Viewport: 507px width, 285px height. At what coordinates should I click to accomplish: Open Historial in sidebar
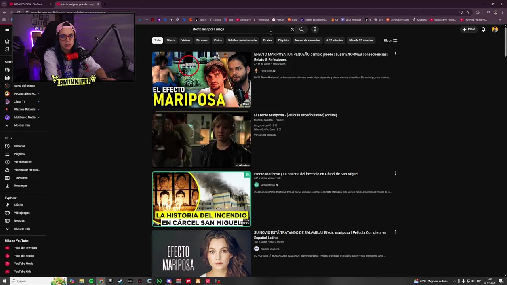coord(19,146)
